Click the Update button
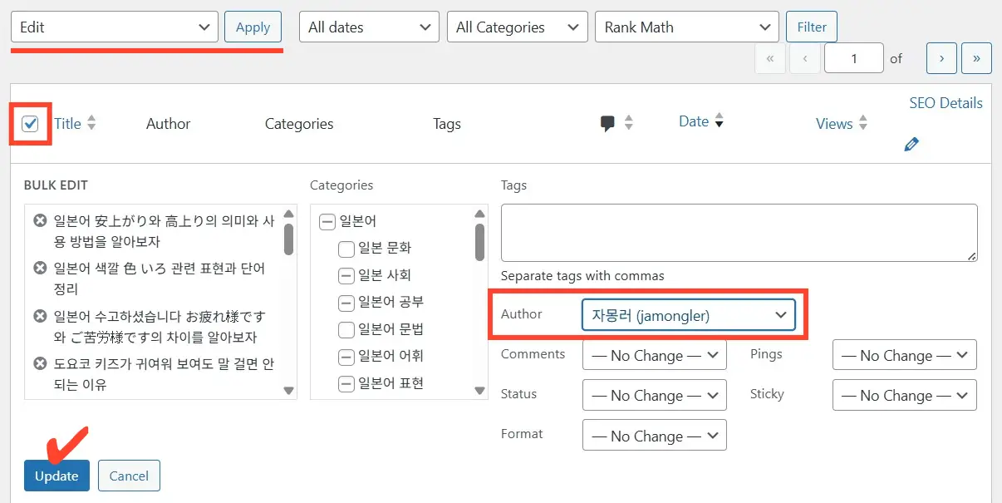Viewport: 1002px width, 503px height. point(56,476)
